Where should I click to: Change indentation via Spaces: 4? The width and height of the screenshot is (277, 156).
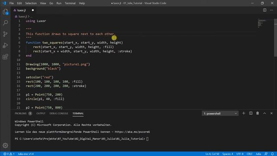[228, 154]
